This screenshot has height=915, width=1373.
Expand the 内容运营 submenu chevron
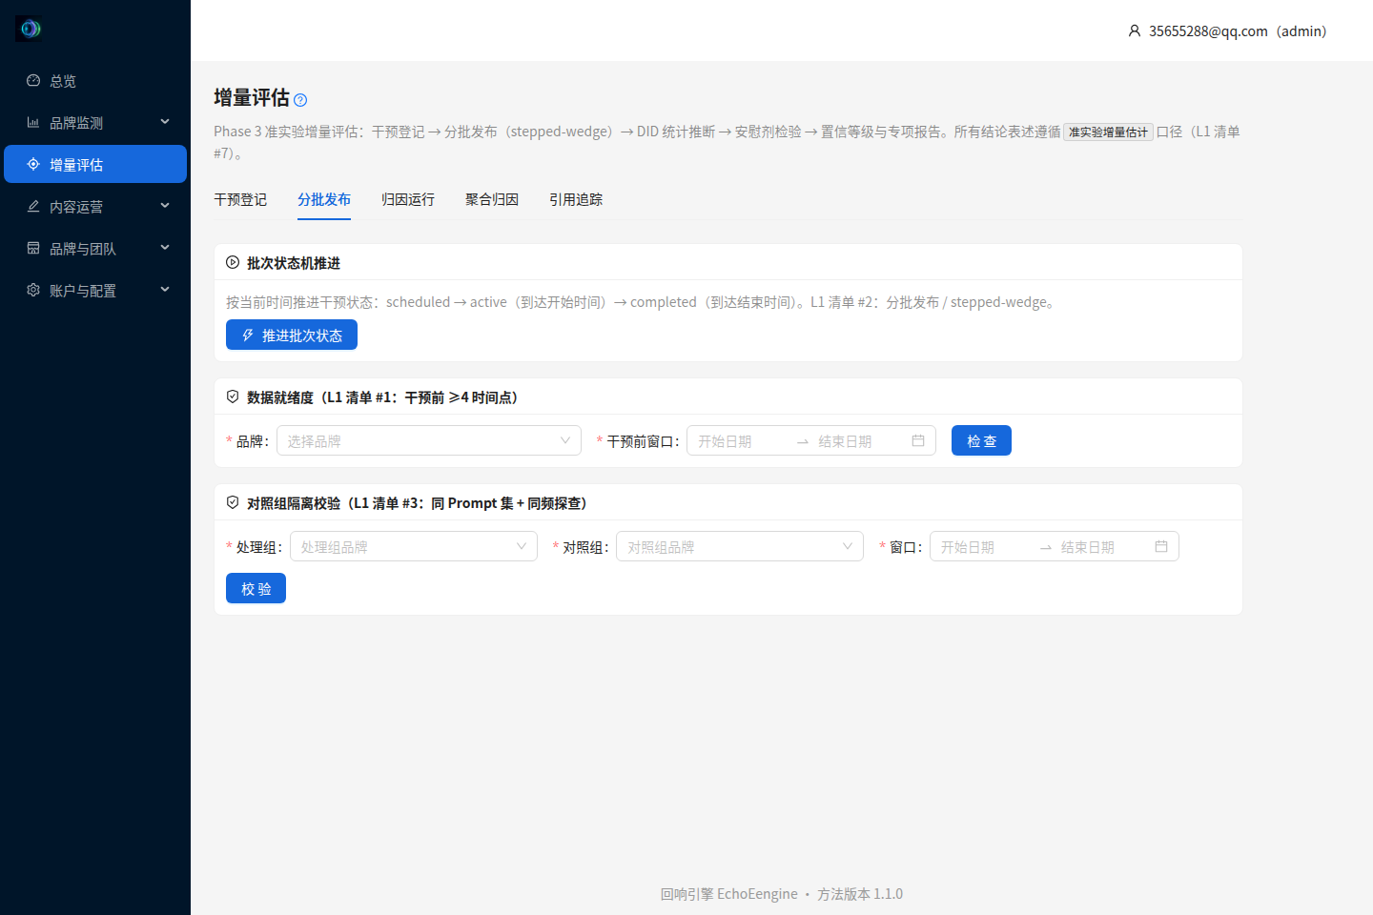click(x=165, y=206)
